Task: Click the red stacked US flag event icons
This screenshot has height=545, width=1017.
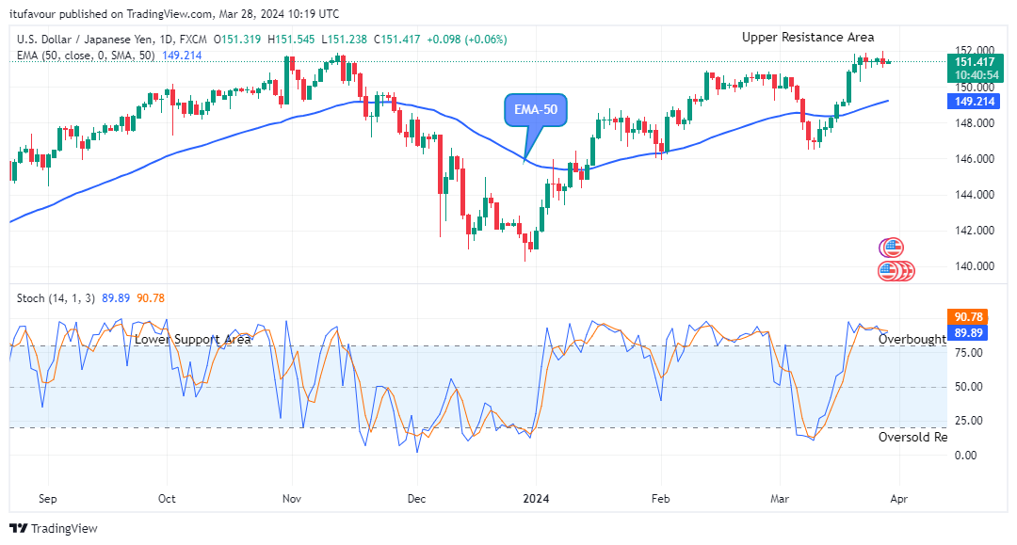Action: [896, 271]
